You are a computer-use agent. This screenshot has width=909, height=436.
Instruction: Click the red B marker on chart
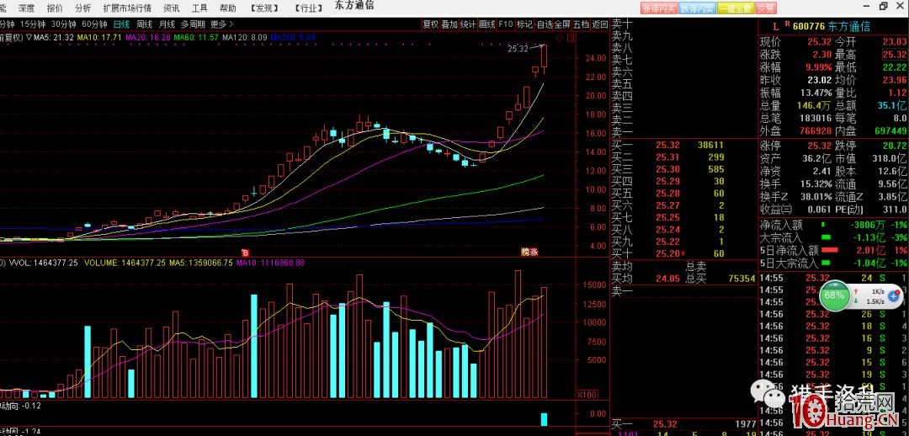click(245, 253)
